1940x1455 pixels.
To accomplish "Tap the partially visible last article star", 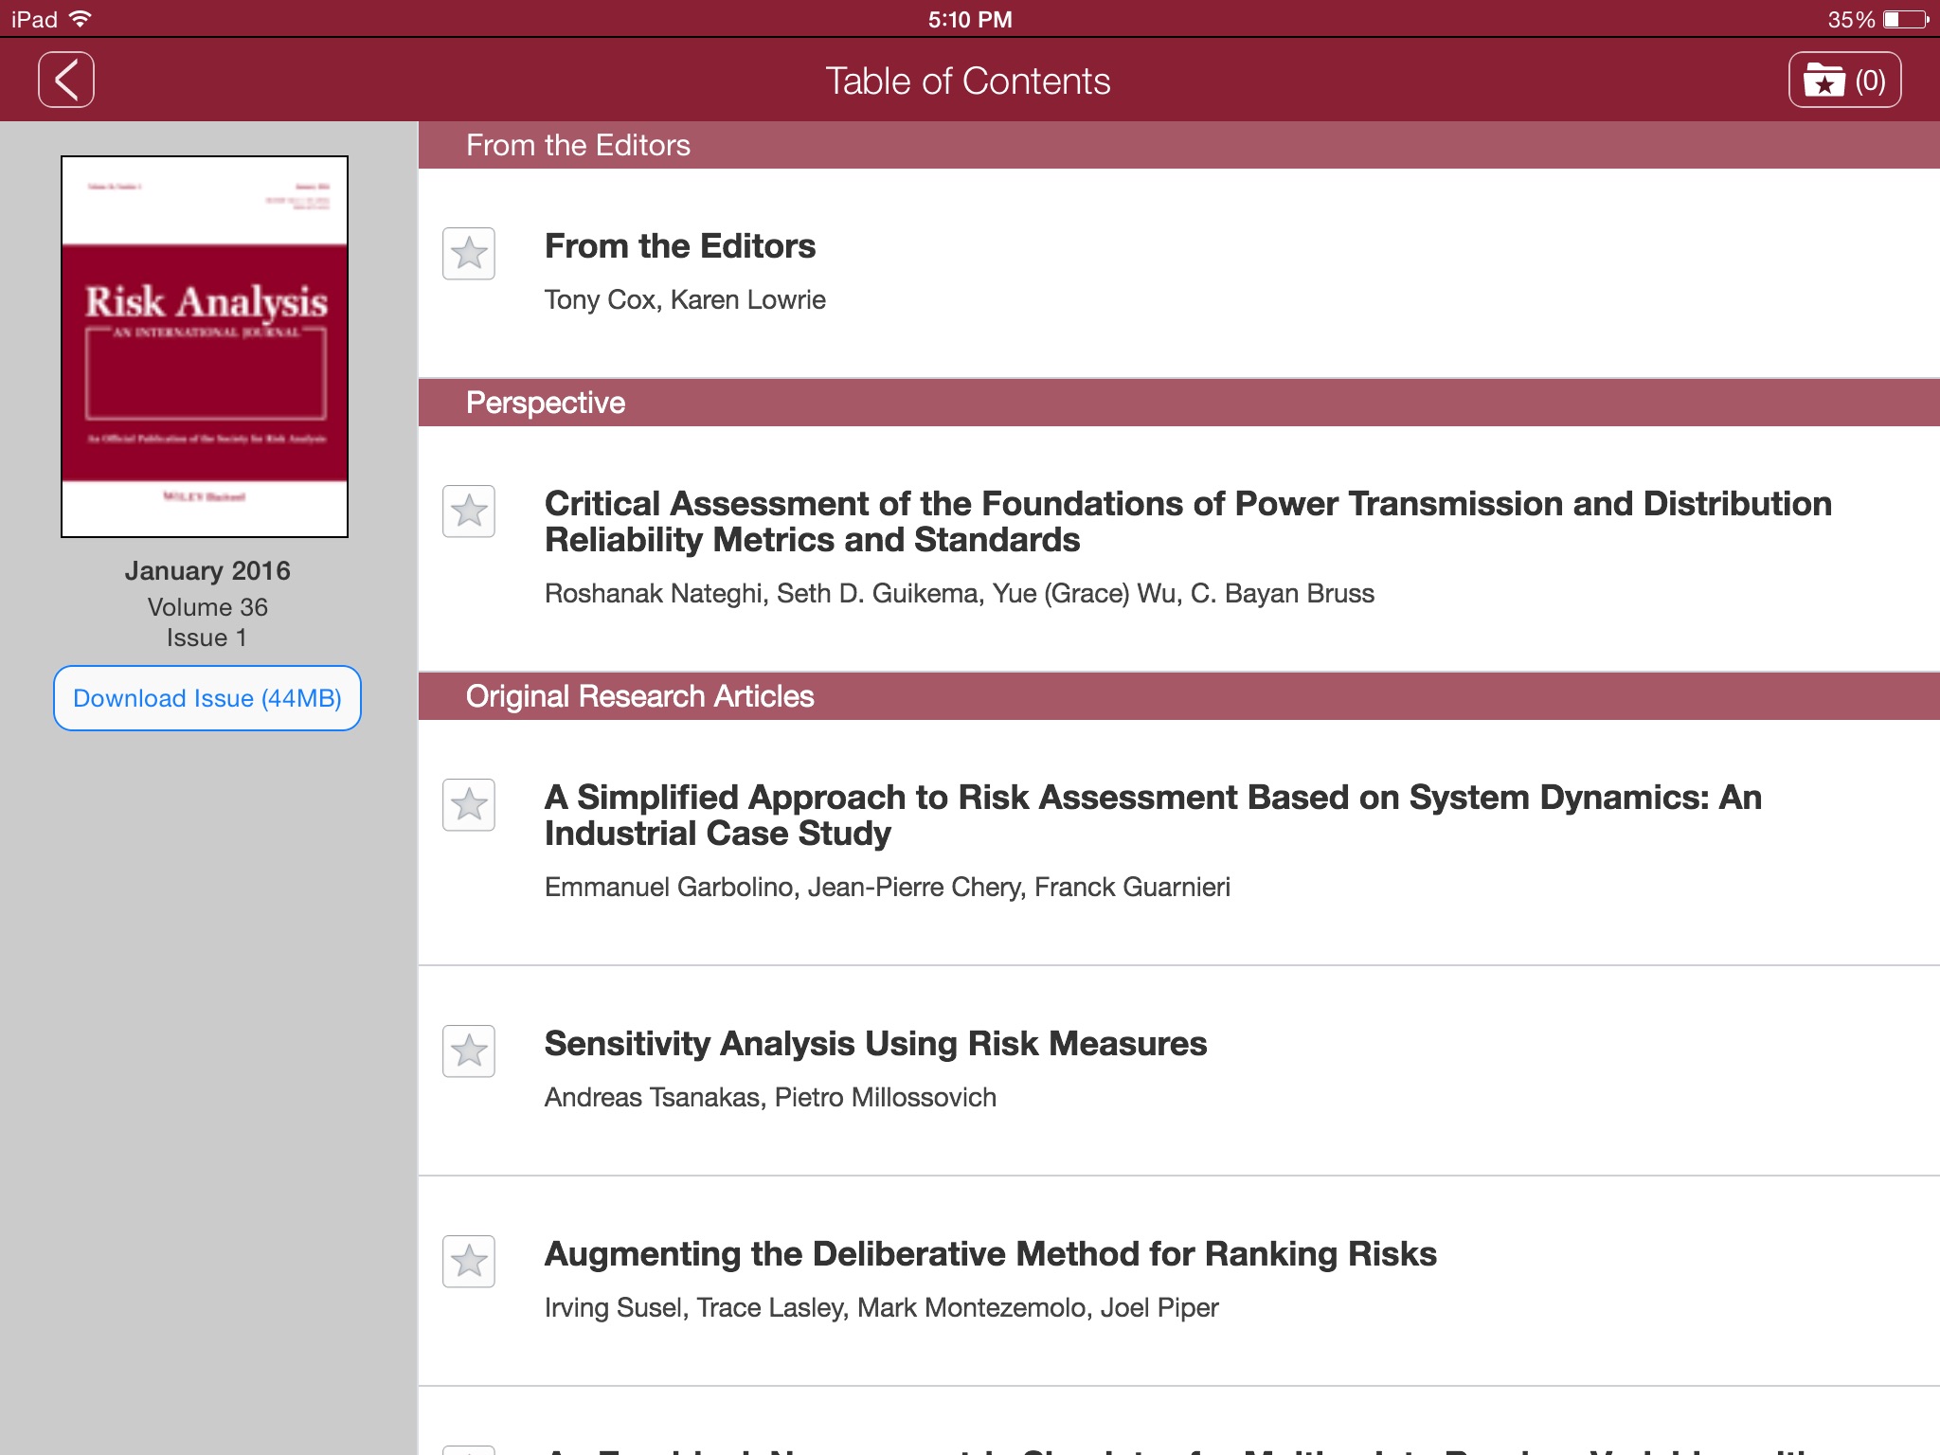I will (x=469, y=1449).
